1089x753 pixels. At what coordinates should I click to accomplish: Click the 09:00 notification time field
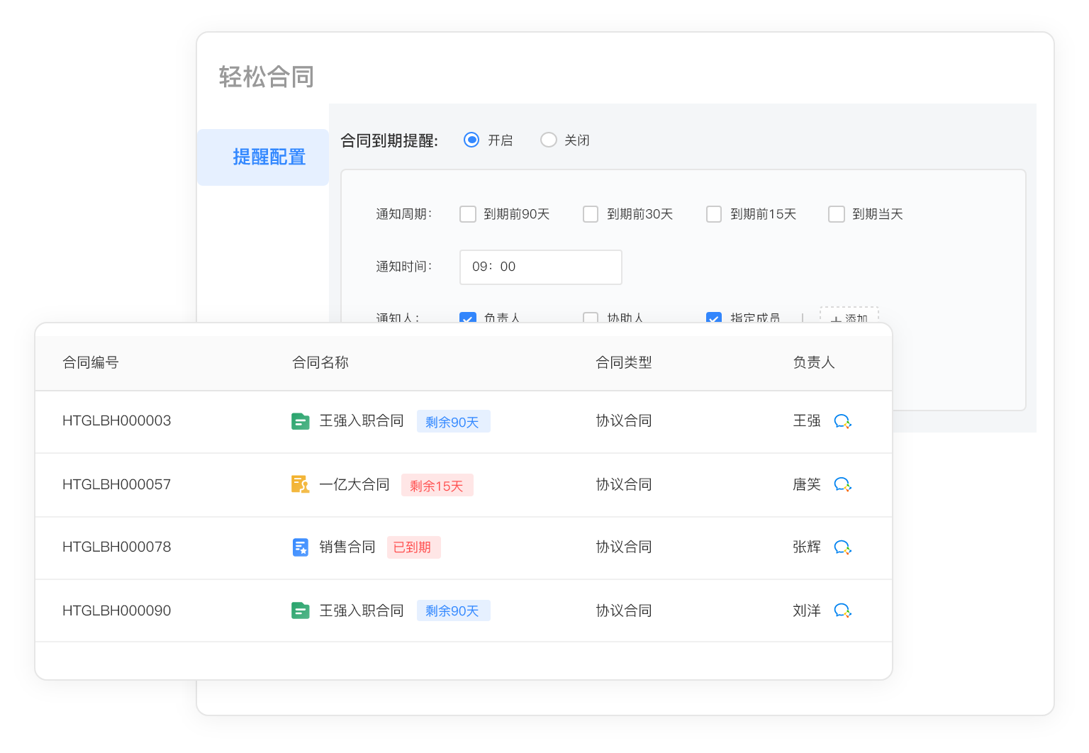click(x=540, y=267)
